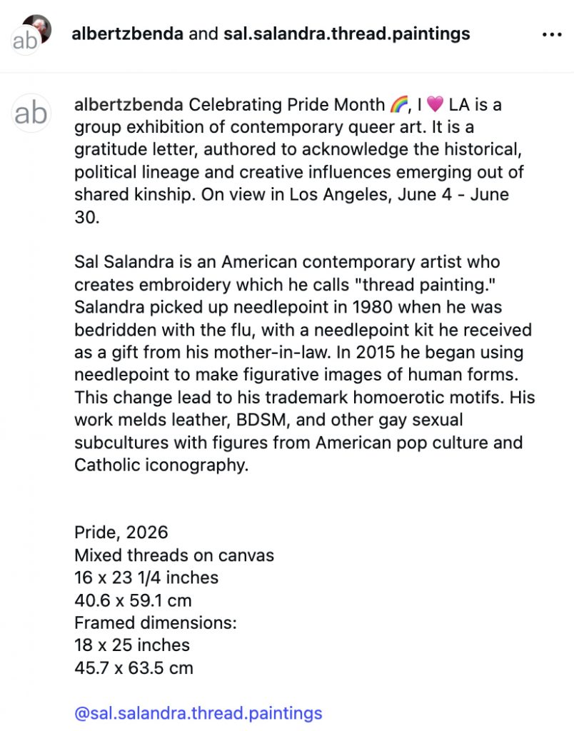574x731 pixels.
Task: Open the sal.salandra photo avatar in the header
Action: 39,27
